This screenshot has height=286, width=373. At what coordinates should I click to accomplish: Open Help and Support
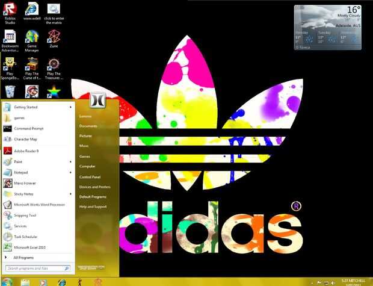93,207
